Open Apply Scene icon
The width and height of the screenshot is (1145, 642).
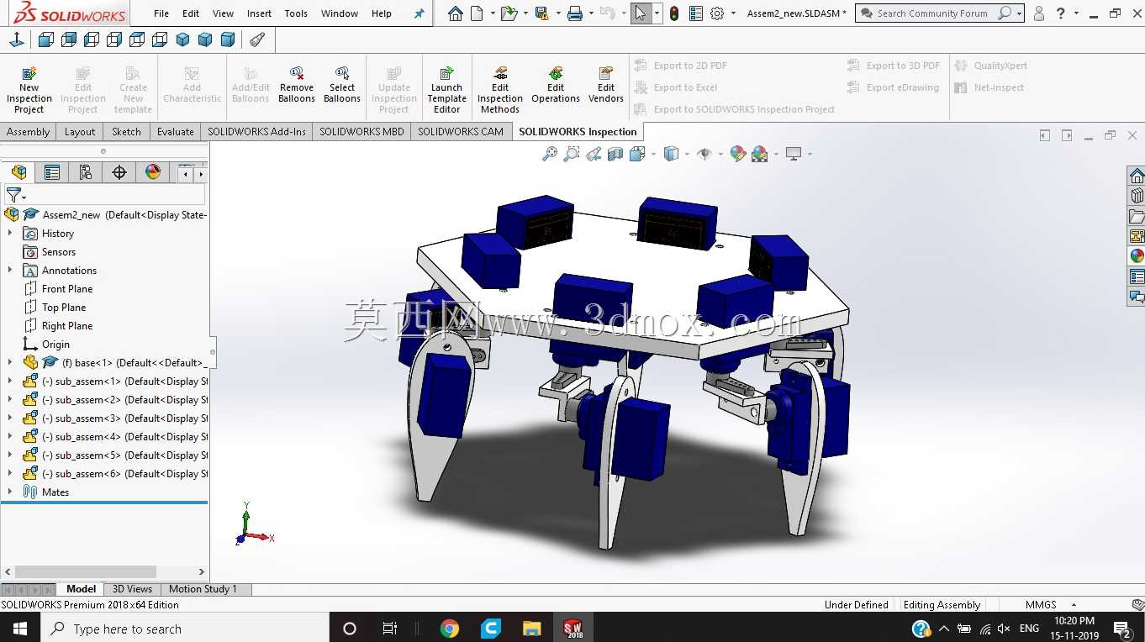[759, 154]
